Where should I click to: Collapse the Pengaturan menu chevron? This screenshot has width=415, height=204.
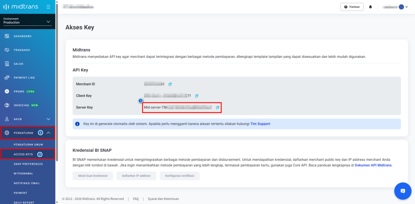click(49, 133)
